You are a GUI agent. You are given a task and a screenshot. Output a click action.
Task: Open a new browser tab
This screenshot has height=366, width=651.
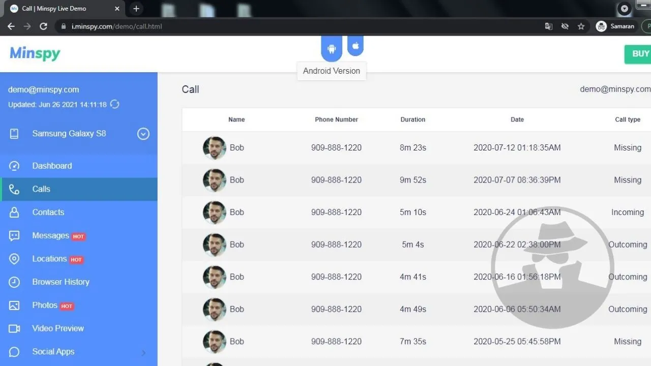click(136, 9)
